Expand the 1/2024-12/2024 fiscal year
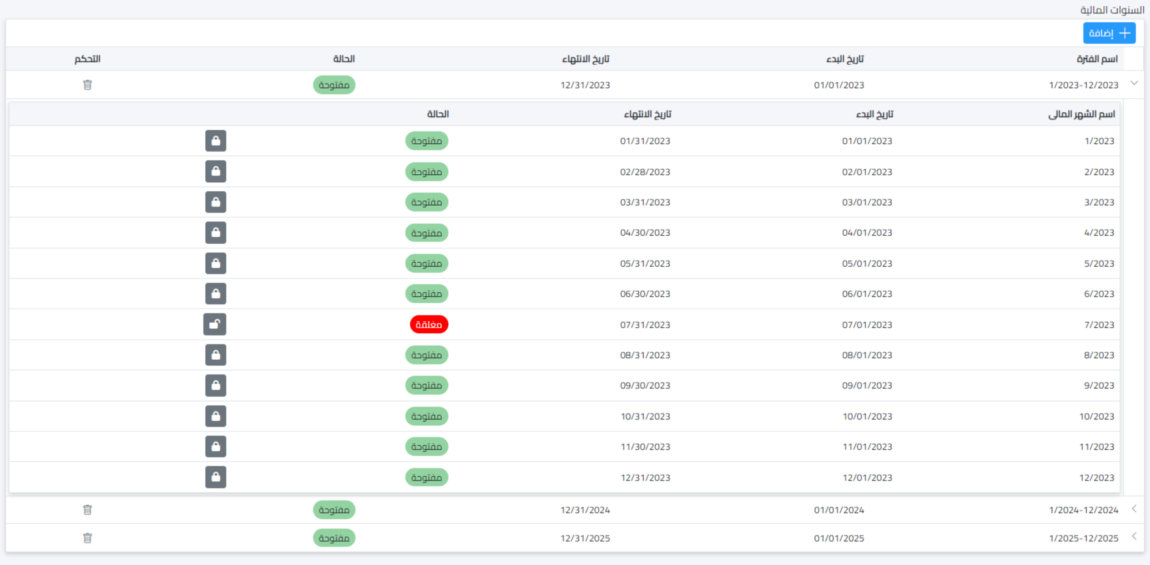1150x565 pixels. [1135, 510]
